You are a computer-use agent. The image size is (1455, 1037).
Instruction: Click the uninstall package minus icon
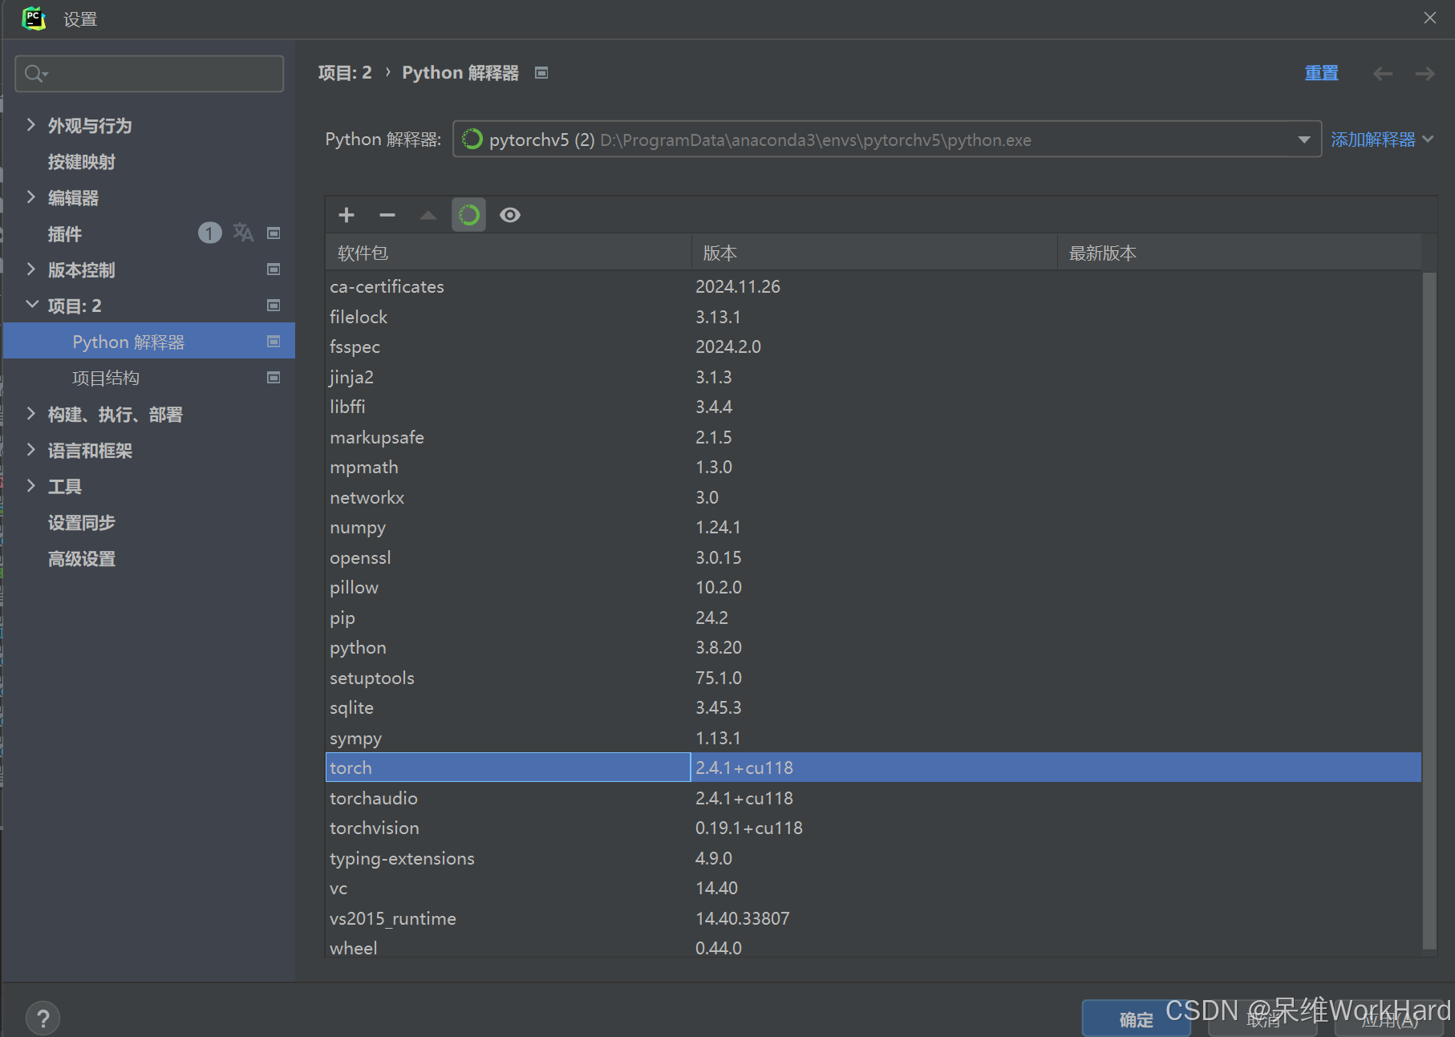click(387, 215)
